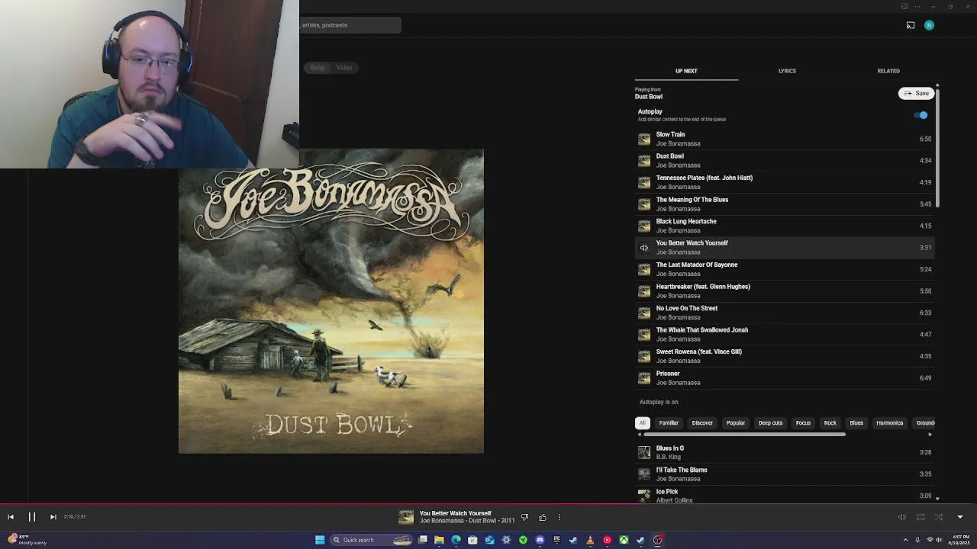Viewport: 977px width, 549px height.
Task: Click the player bar song thumbnail
Action: [406, 518]
